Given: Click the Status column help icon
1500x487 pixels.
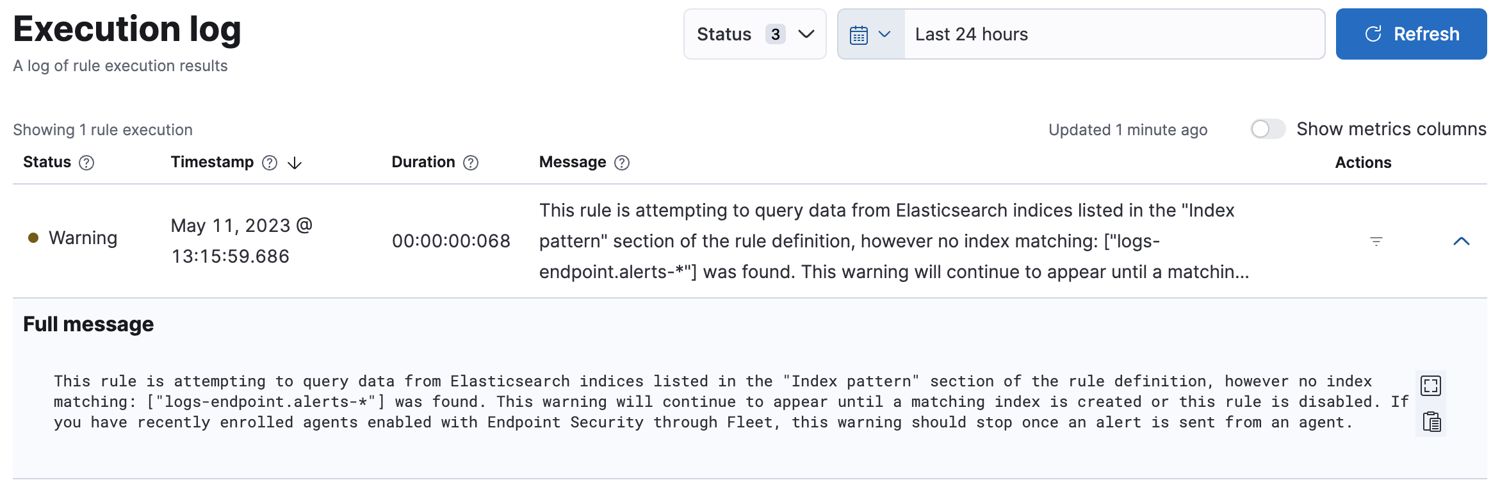Looking at the screenshot, I should tap(87, 163).
